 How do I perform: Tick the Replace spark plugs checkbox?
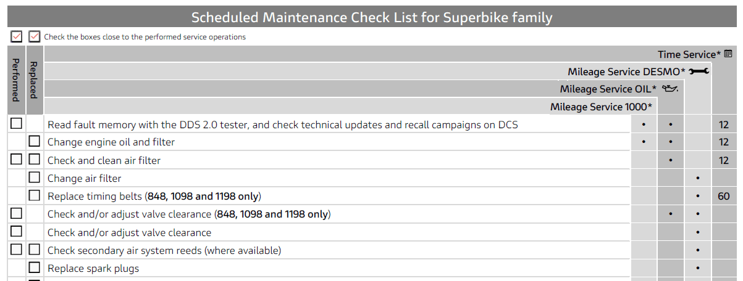coord(35,268)
